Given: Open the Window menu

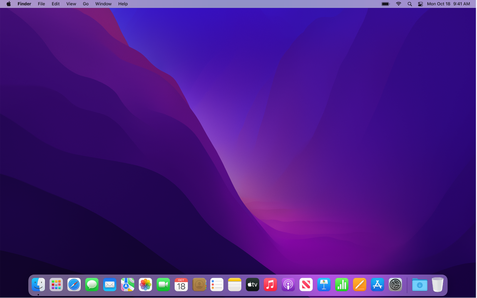Looking at the screenshot, I should click(x=103, y=4).
